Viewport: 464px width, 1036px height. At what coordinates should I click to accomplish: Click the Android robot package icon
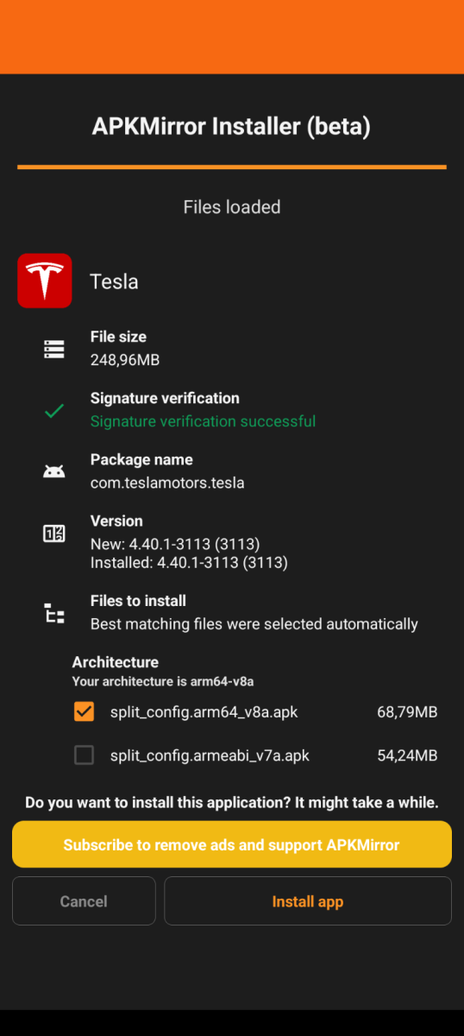[x=54, y=471]
